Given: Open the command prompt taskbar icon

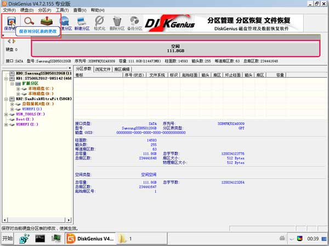Looking at the screenshot, I should point(40,238).
